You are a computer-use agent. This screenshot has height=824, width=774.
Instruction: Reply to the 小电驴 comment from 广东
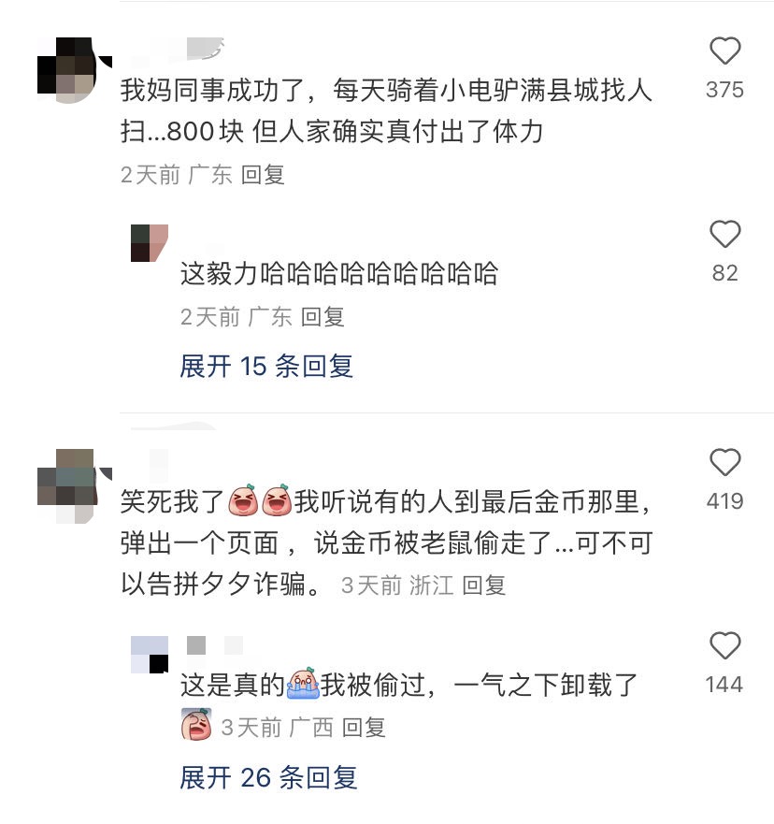[263, 175]
